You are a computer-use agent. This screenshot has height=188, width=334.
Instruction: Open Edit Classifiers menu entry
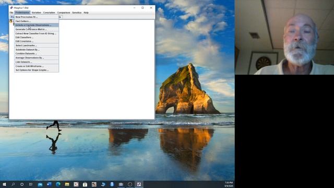point(37,37)
